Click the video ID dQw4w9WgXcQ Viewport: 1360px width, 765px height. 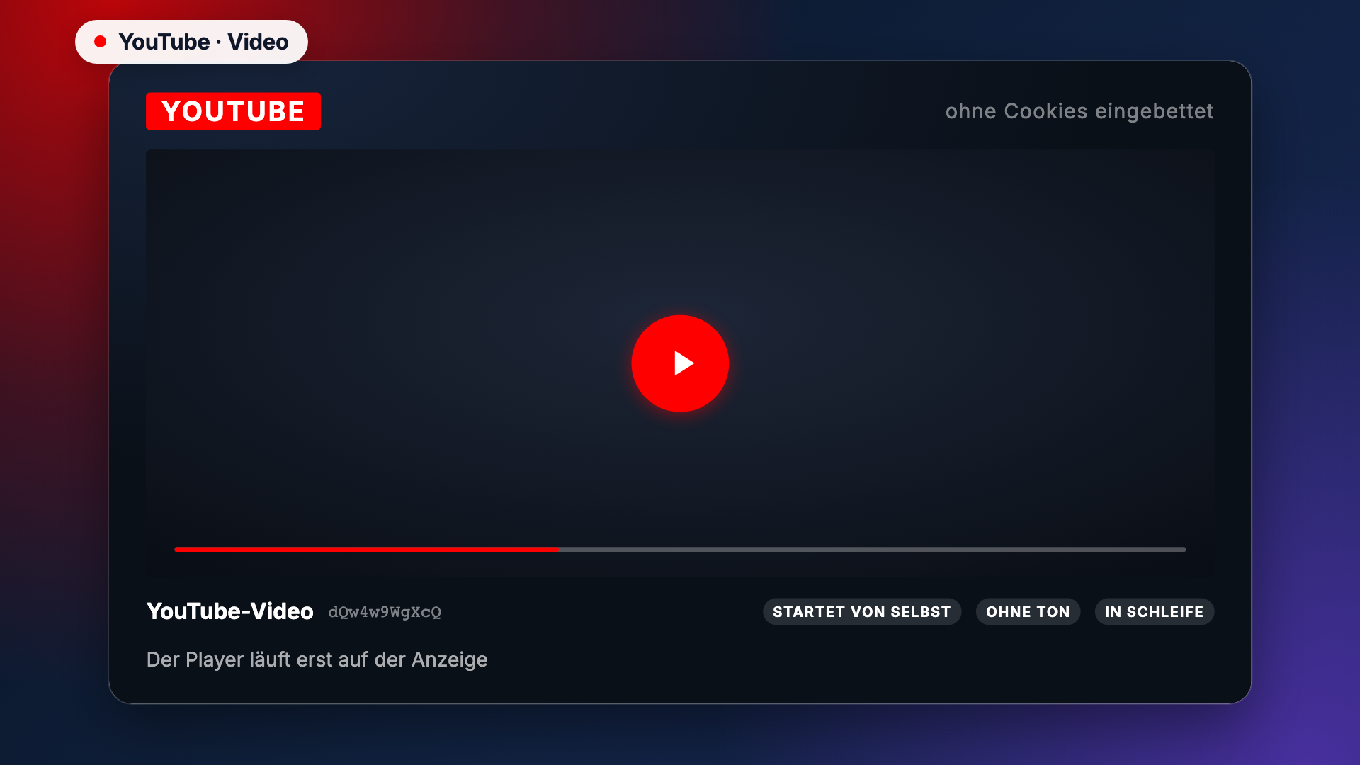385,612
